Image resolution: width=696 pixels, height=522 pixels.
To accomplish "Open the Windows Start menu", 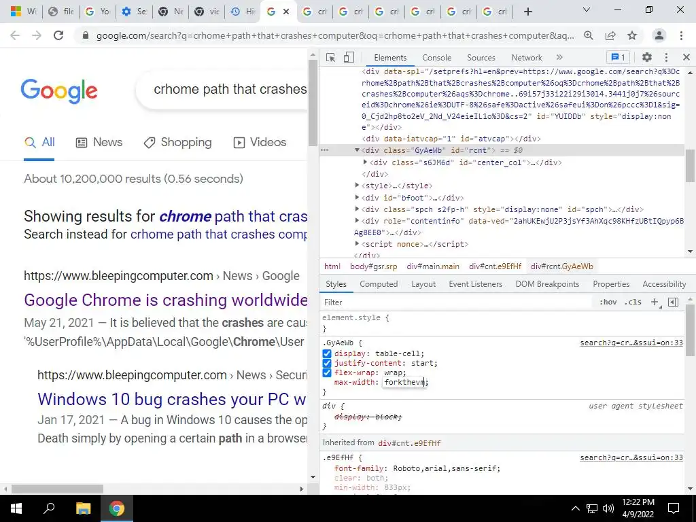I will click(x=16, y=508).
